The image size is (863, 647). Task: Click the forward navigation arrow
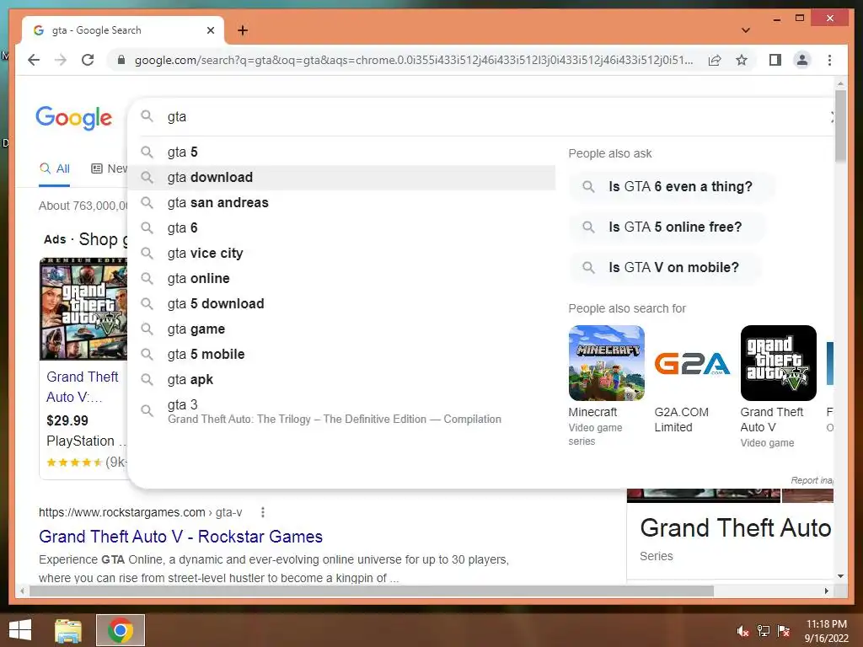pyautogui.click(x=61, y=60)
